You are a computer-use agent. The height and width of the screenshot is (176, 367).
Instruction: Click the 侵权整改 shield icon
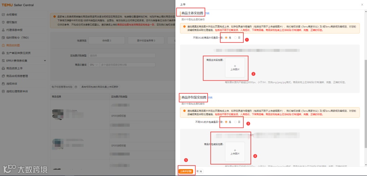click(3, 22)
